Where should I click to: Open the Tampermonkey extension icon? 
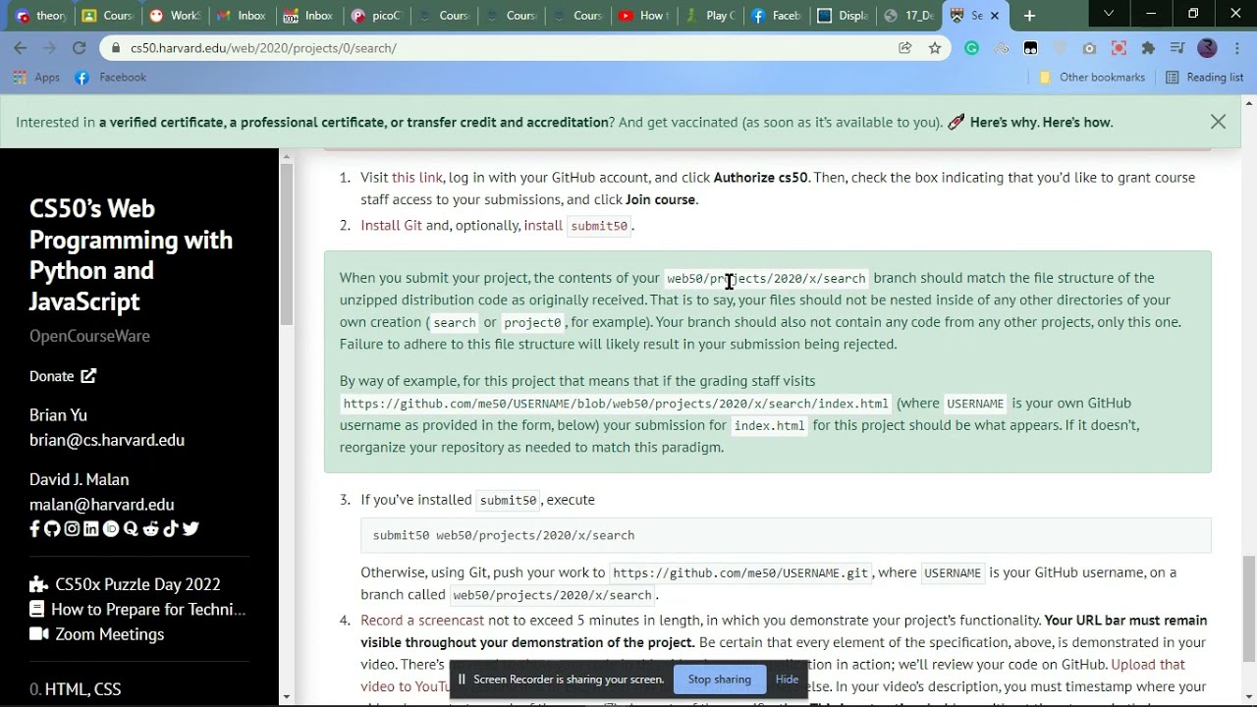pos(1030,48)
